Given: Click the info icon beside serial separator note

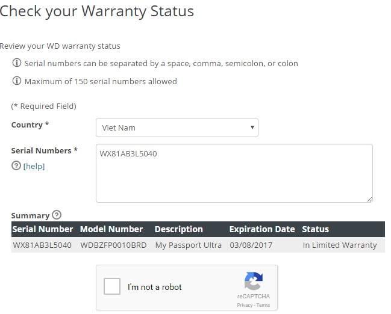Looking at the screenshot, I should pos(17,63).
